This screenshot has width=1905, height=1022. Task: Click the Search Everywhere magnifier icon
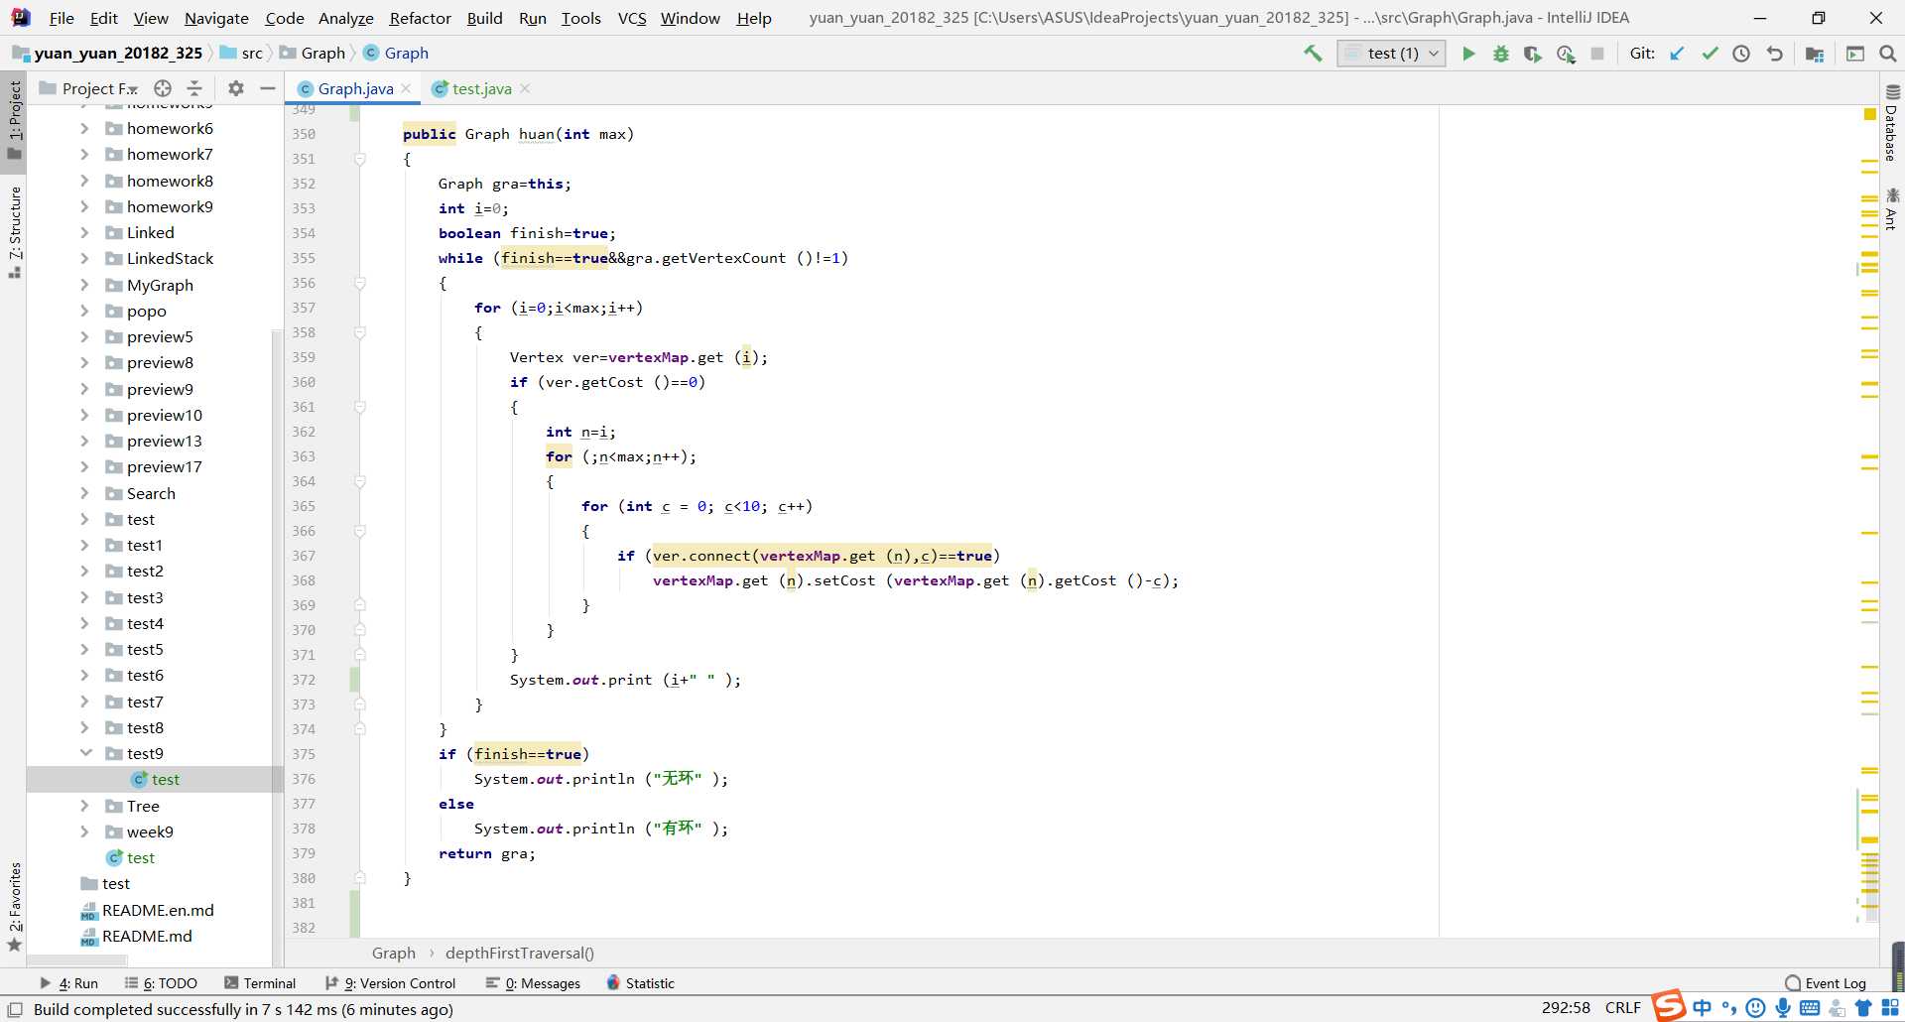(x=1888, y=54)
